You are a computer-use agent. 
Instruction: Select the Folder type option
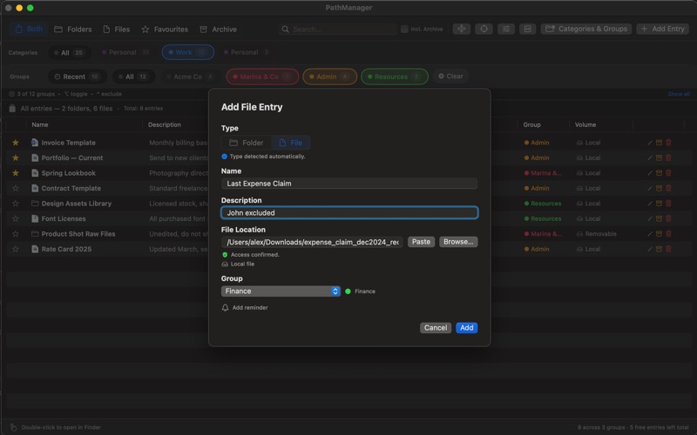pyautogui.click(x=247, y=143)
